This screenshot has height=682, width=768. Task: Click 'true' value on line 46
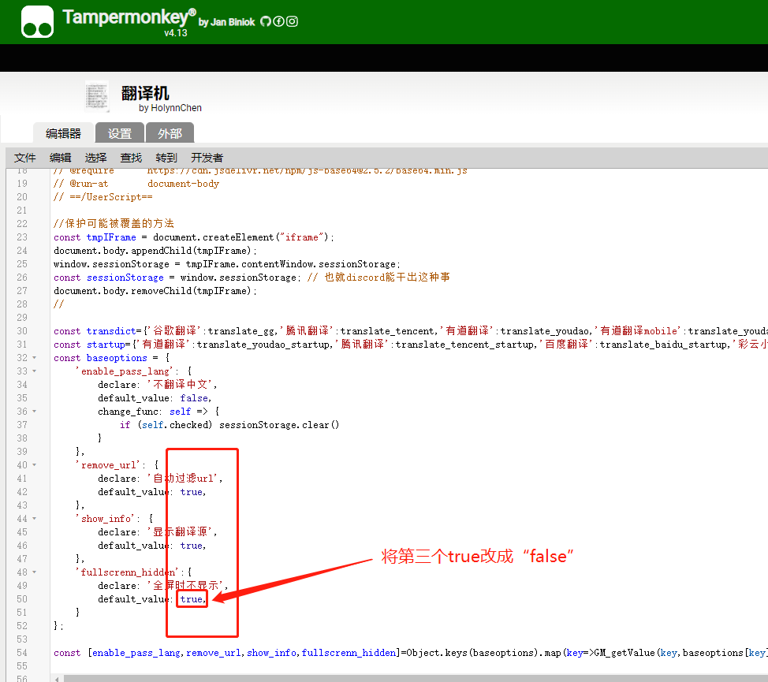pos(191,546)
